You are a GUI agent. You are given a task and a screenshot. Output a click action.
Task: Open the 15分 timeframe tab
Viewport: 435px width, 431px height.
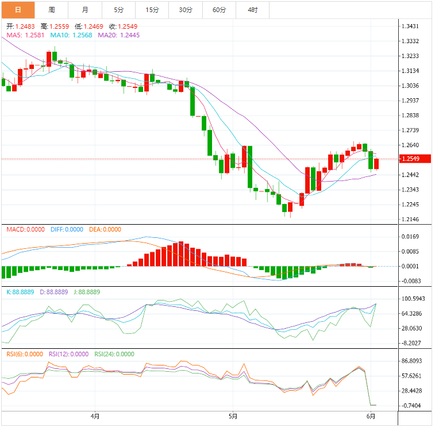[152, 10]
